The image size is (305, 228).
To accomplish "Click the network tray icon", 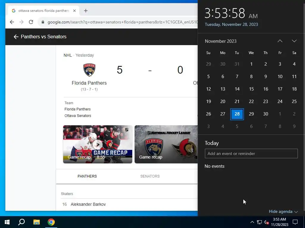I will pyautogui.click(x=259, y=222).
